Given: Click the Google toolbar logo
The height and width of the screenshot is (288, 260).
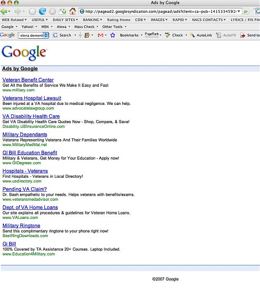Looking at the screenshot, I should click(7, 35).
